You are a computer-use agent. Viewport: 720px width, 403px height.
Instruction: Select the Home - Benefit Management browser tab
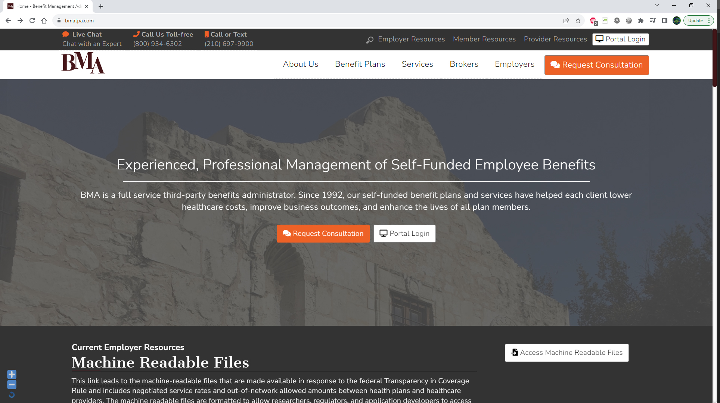pos(49,6)
